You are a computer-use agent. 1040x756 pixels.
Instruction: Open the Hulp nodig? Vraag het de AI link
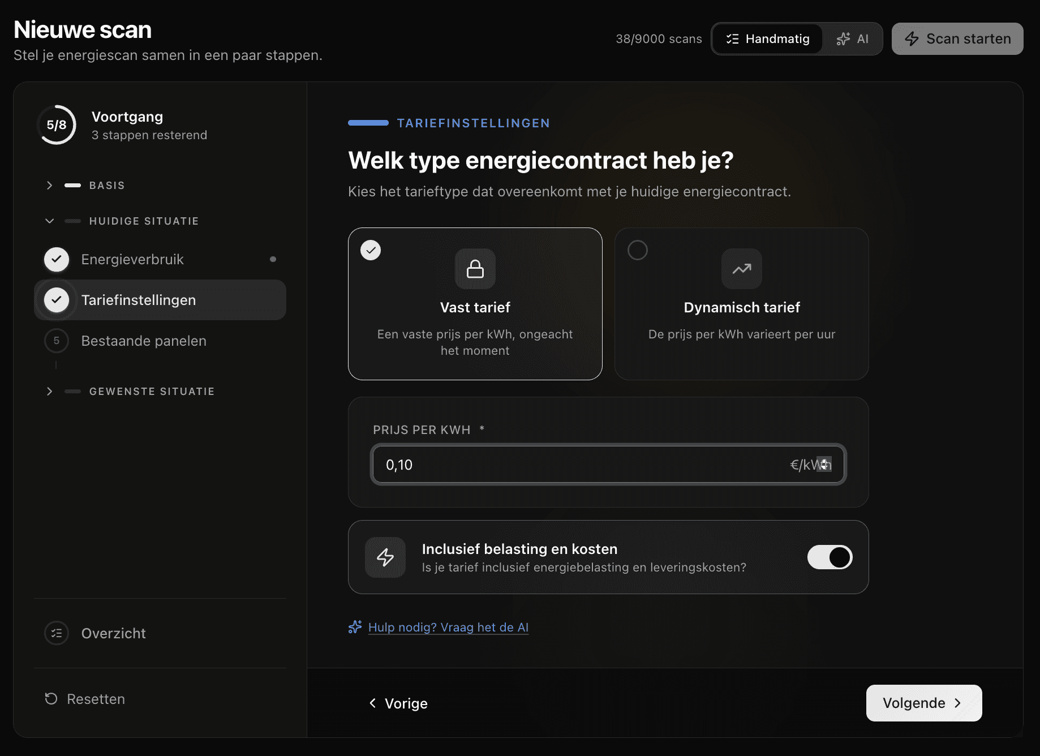click(x=448, y=627)
